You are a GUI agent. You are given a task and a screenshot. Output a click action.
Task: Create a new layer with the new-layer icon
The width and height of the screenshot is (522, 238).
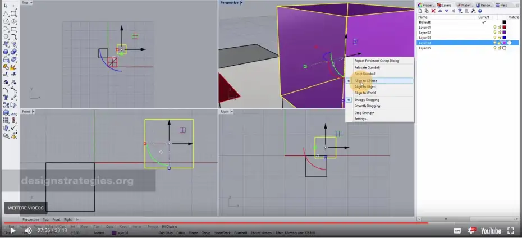click(420, 11)
